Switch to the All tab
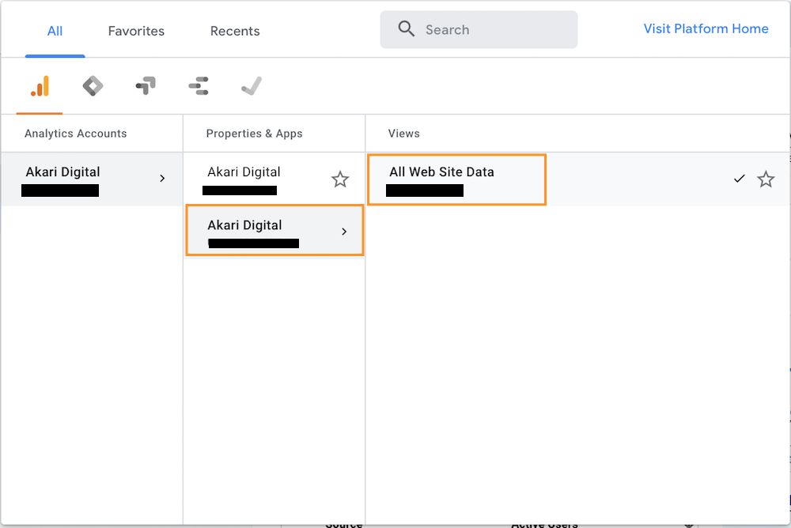Image resolution: width=791 pixels, height=528 pixels. [x=55, y=32]
